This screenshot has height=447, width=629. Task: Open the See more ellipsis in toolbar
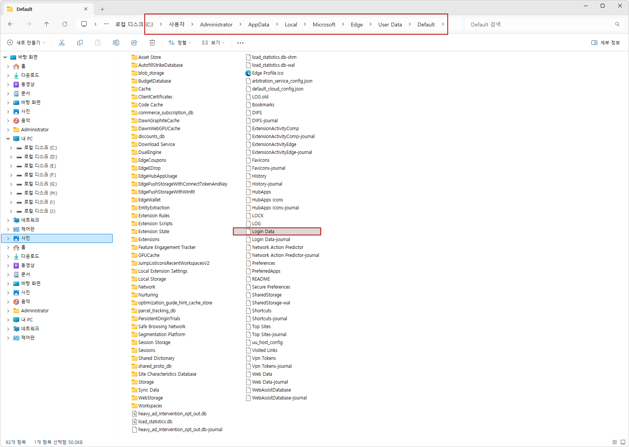tap(240, 43)
